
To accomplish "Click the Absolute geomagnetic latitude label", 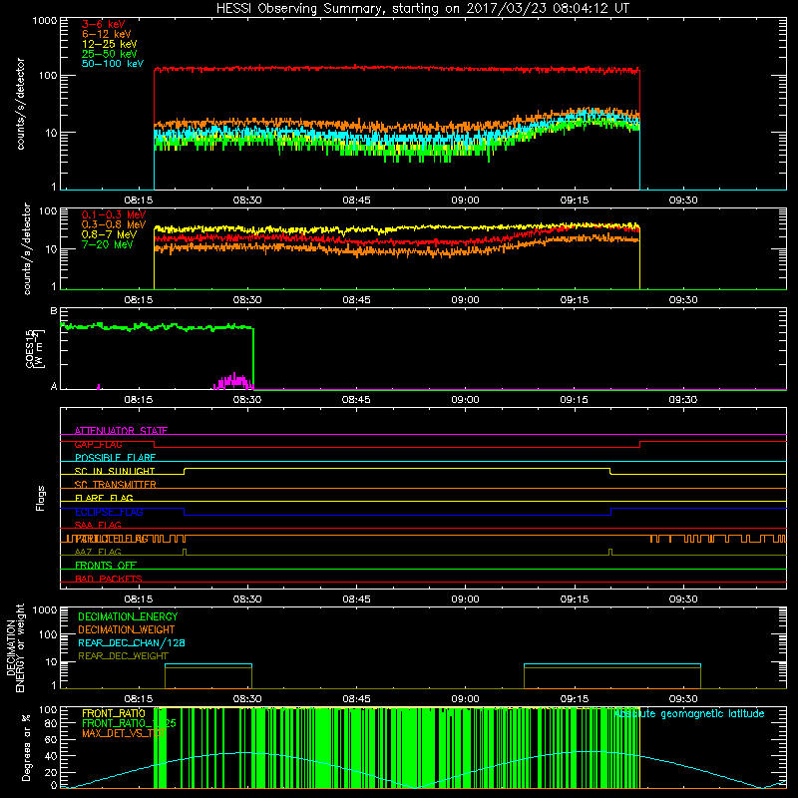I will click(x=689, y=714).
